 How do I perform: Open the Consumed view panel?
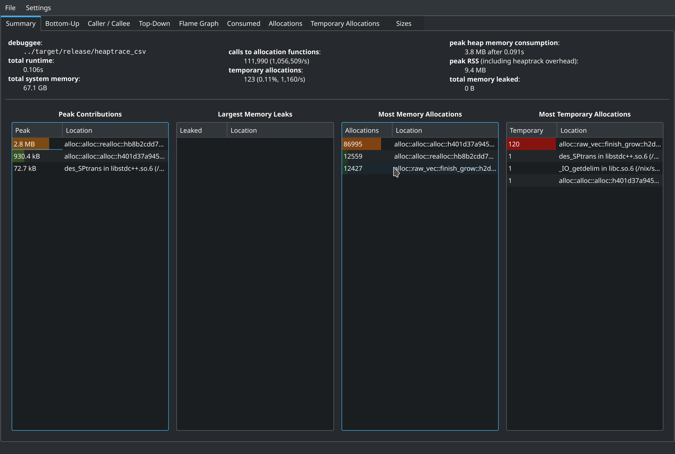243,23
